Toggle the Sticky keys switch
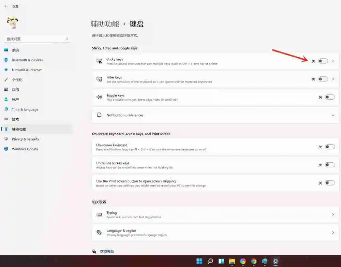Screen dimensions: 341x267 click(x=323, y=61)
